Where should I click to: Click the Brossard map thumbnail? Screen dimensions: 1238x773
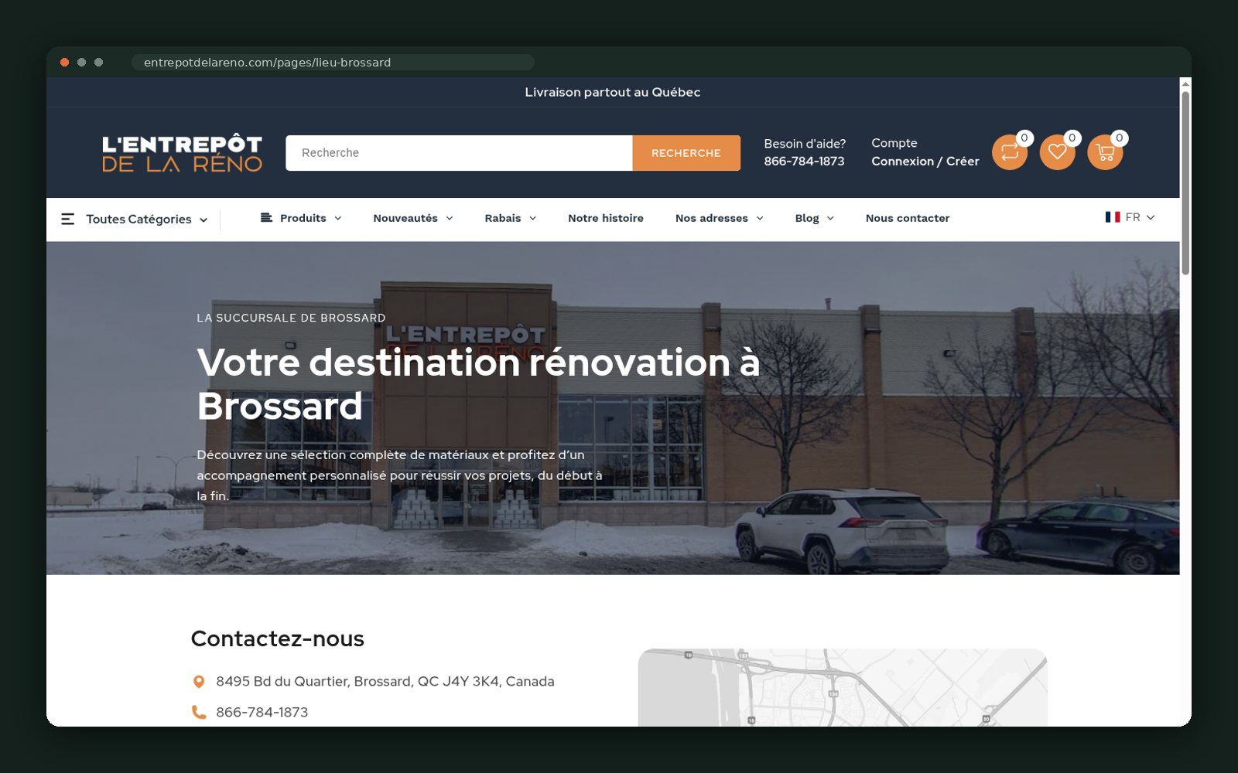click(x=843, y=687)
